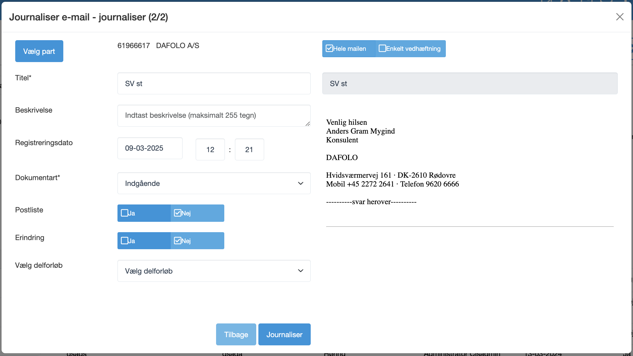Click the Vælg part button
This screenshot has width=633, height=356.
[x=39, y=51]
